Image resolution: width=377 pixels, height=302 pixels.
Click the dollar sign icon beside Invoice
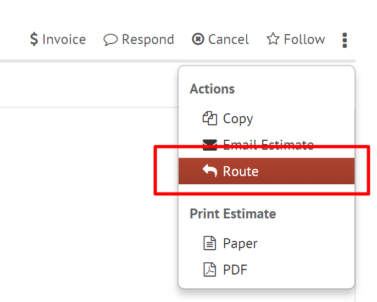34,40
